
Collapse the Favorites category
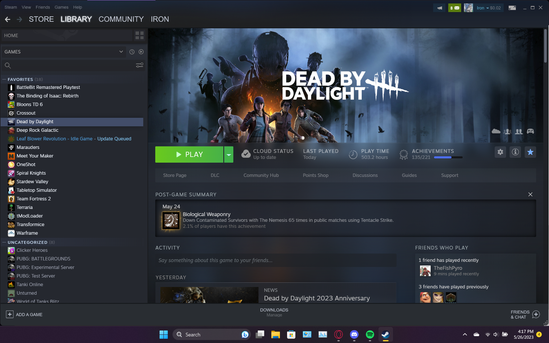pos(4,79)
